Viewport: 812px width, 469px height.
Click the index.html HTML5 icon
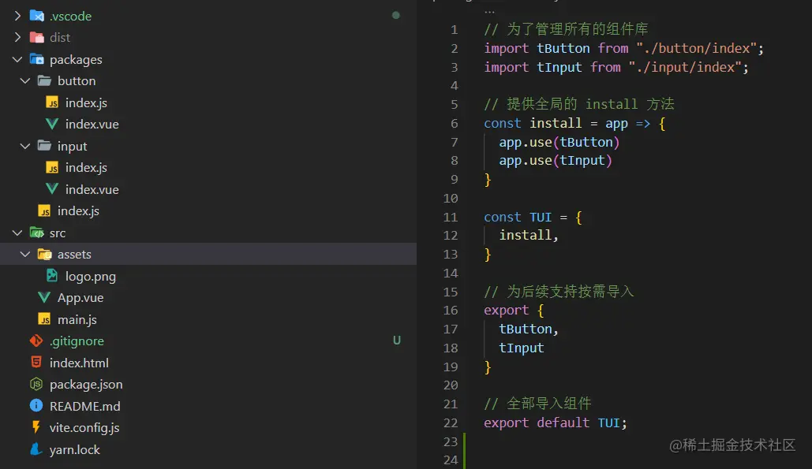pyautogui.click(x=36, y=362)
